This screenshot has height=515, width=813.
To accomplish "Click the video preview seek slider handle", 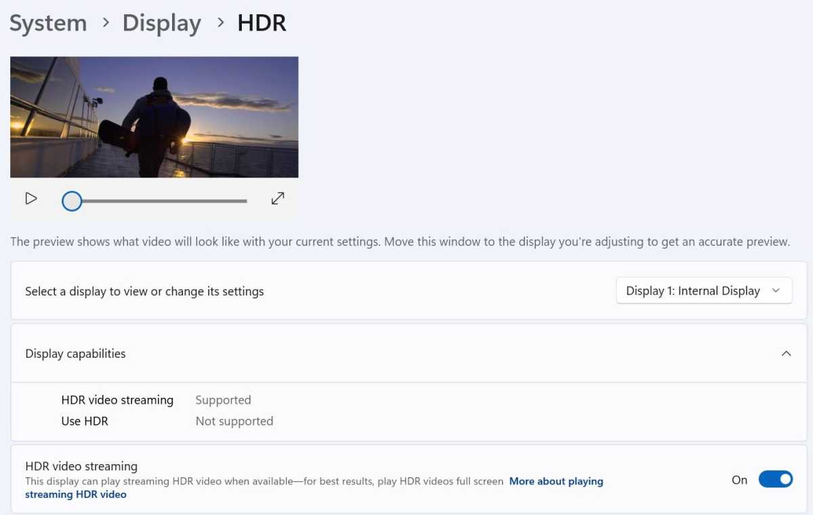I will pos(72,201).
